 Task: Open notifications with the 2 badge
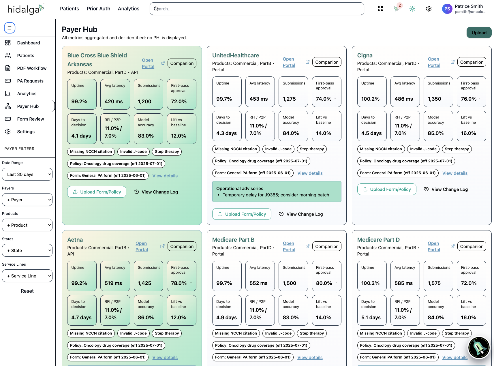(397, 9)
